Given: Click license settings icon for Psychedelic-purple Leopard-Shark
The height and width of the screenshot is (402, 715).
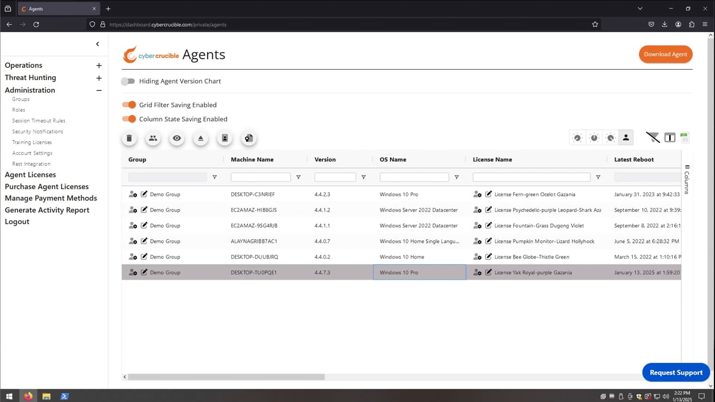Looking at the screenshot, I should coord(478,210).
